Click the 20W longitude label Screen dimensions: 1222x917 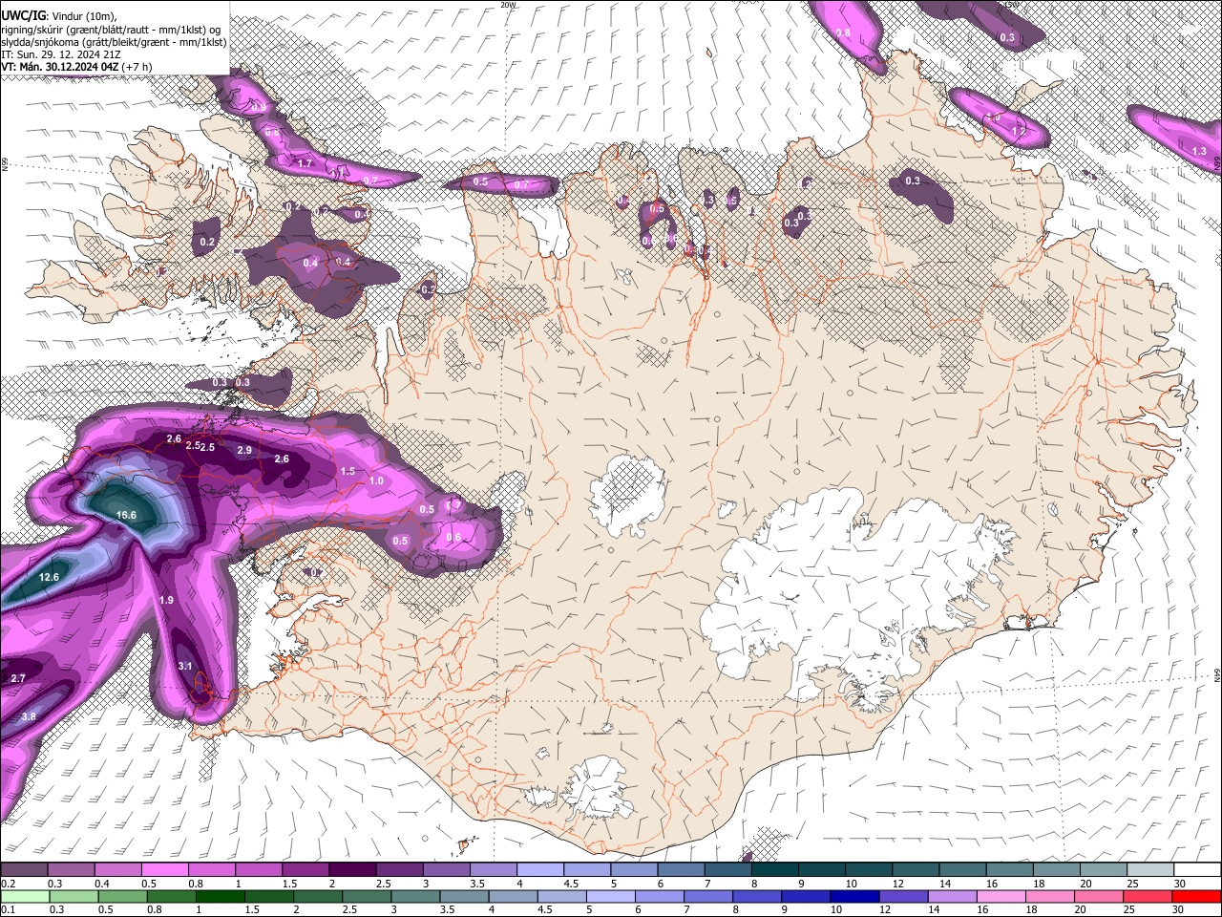tap(508, 4)
